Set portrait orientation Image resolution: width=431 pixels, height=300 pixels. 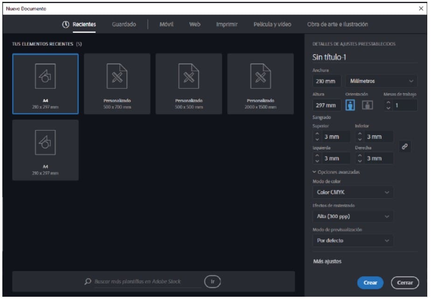(x=350, y=105)
